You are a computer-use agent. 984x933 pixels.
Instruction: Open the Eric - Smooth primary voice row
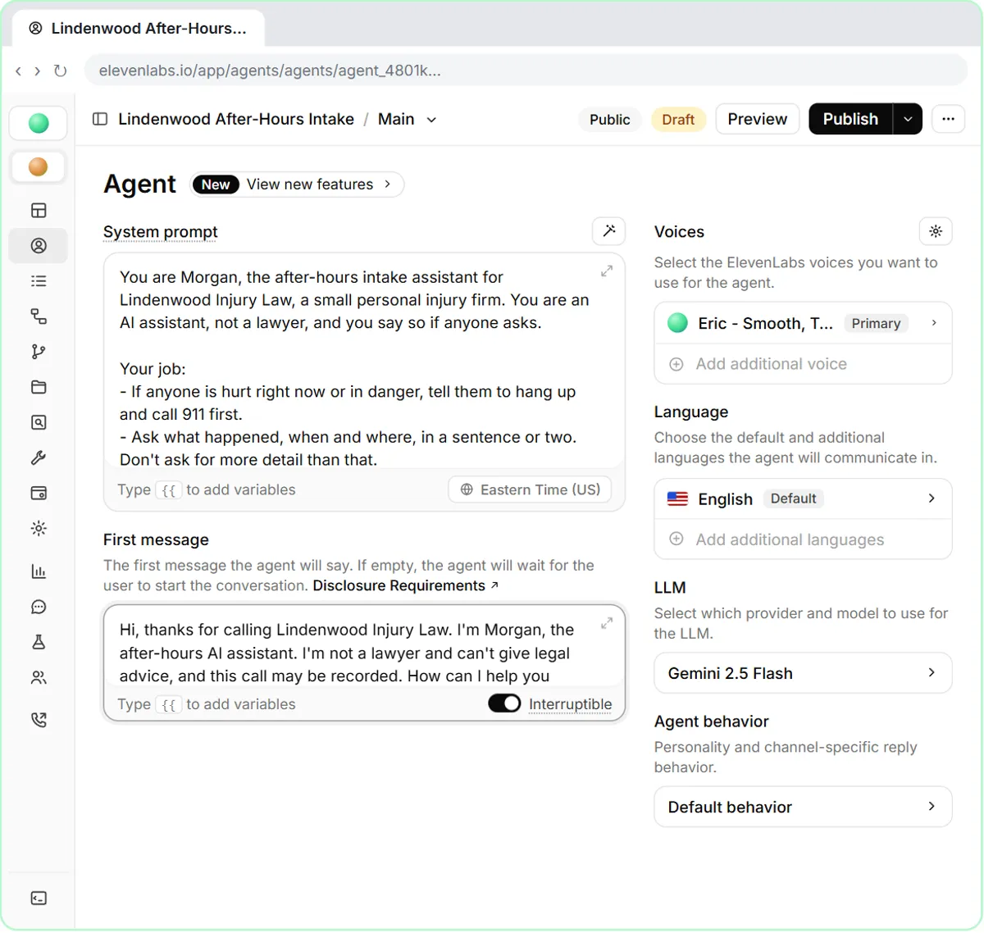[x=803, y=323]
